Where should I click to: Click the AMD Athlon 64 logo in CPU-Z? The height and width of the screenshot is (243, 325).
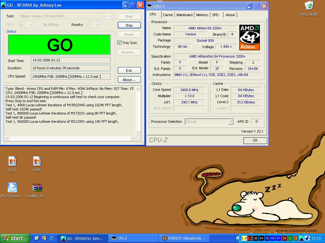pos(249,37)
